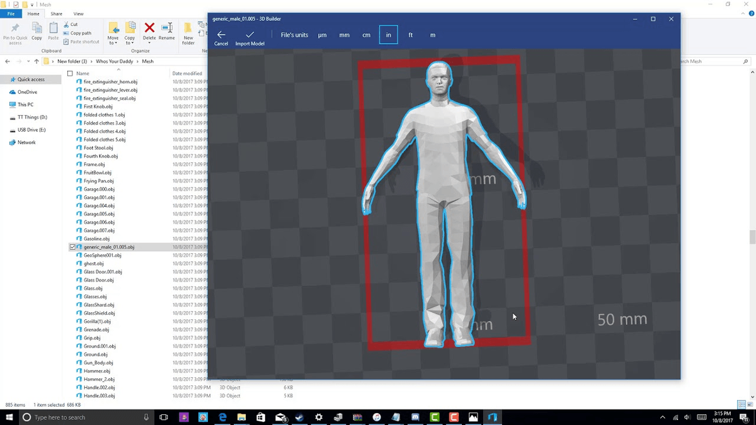Click the red Delete X icon

click(x=149, y=28)
